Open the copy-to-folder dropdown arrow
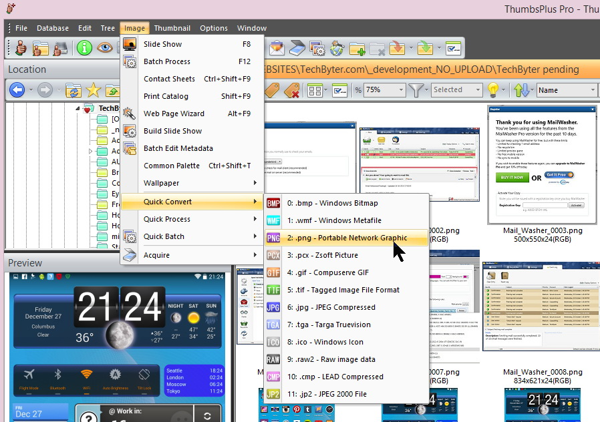The width and height of the screenshot is (600, 422). pos(439,48)
